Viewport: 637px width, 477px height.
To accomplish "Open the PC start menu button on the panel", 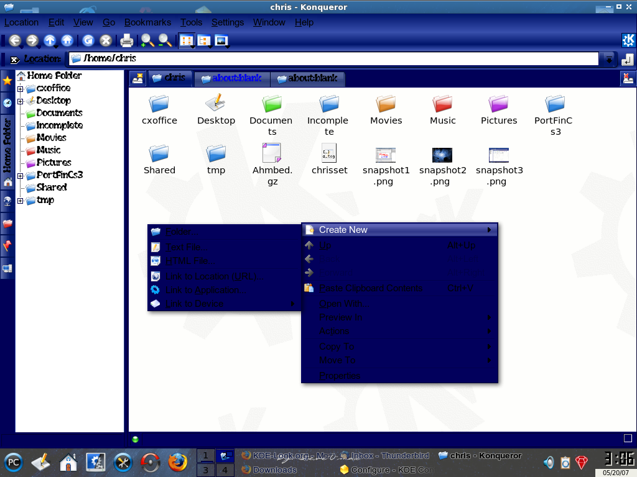I will 14,462.
